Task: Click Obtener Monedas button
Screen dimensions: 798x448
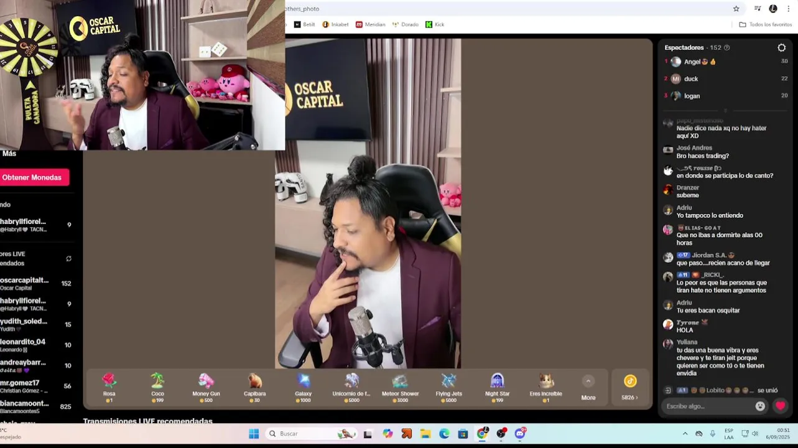Action: [33, 177]
